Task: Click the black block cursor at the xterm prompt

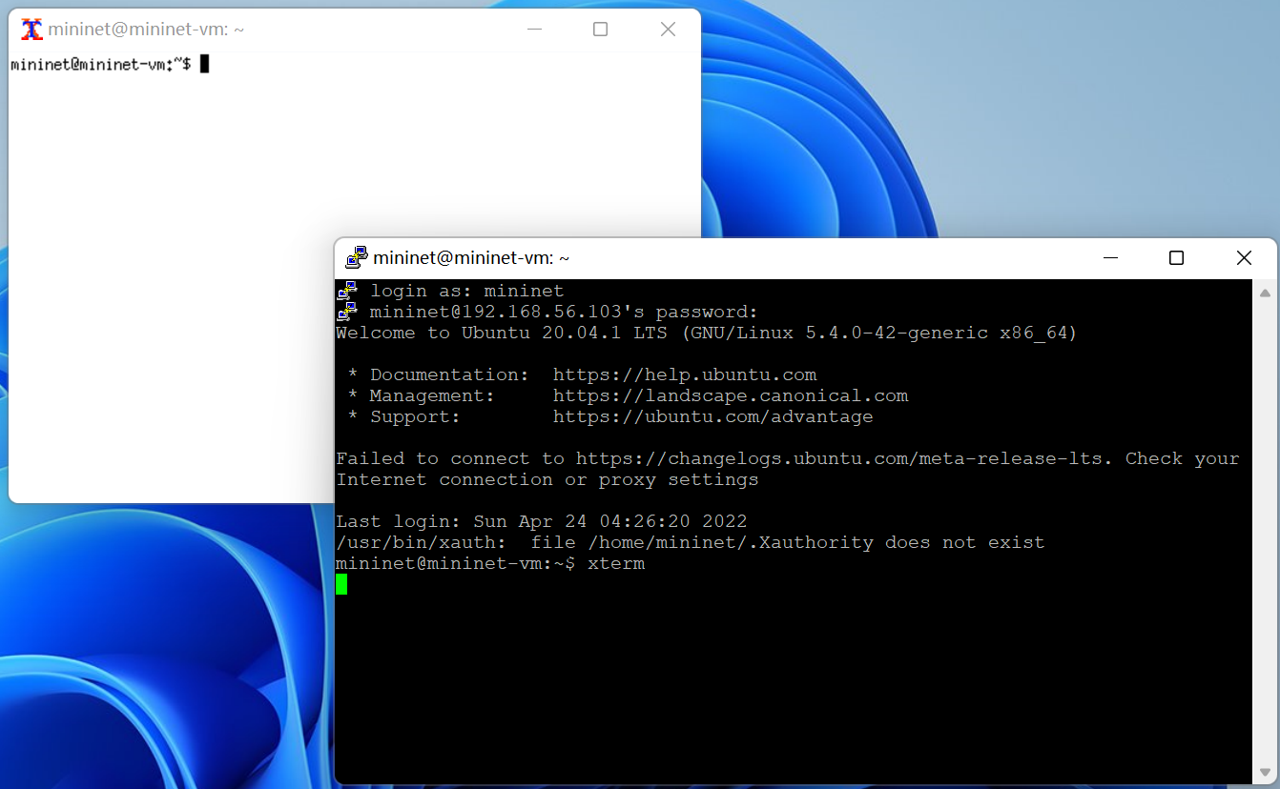Action: pos(203,64)
